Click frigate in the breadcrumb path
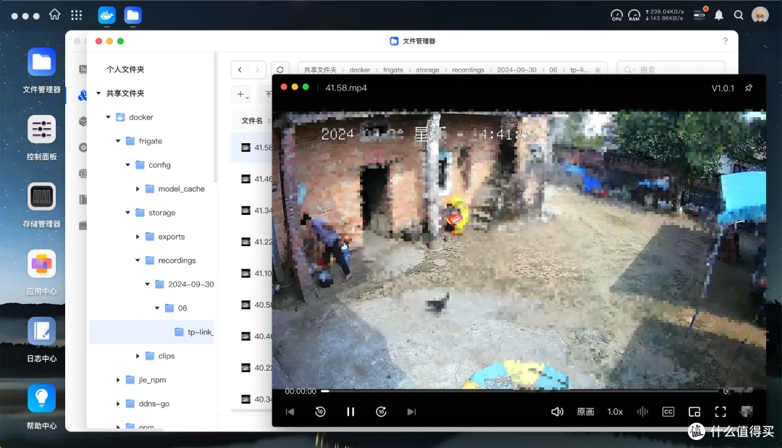This screenshot has height=448, width=782. pyautogui.click(x=393, y=69)
